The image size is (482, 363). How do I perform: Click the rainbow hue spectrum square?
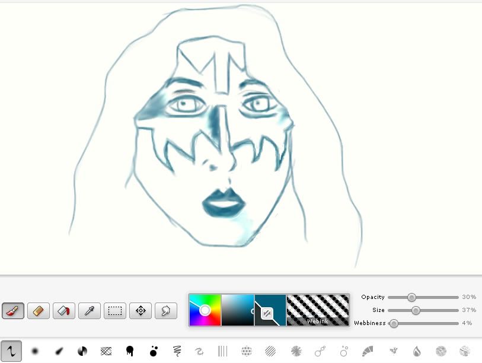[x=205, y=310]
